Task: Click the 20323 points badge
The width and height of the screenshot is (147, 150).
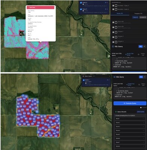Action: pos(141,112)
